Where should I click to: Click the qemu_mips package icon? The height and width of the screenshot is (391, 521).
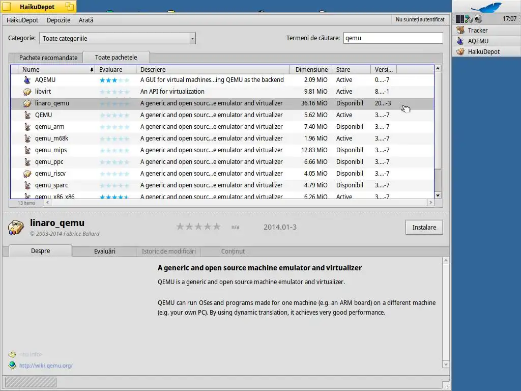click(27, 150)
